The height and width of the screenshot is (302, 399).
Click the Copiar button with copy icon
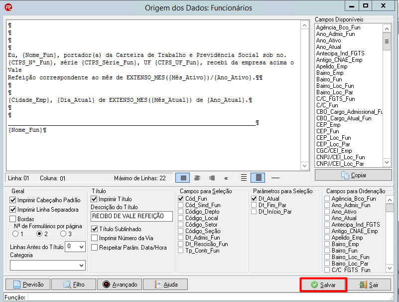(x=353, y=175)
